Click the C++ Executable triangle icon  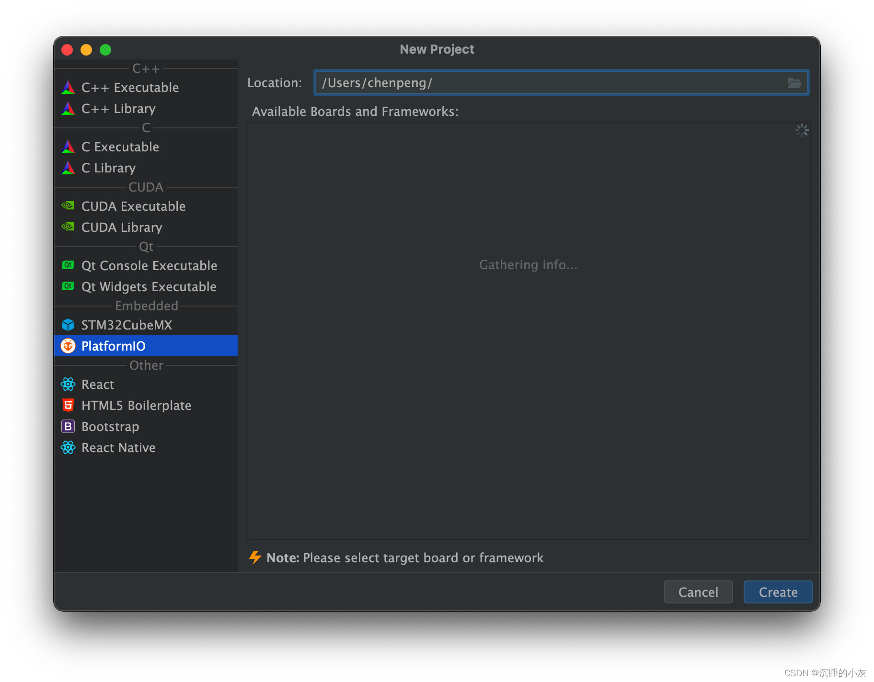coord(68,87)
